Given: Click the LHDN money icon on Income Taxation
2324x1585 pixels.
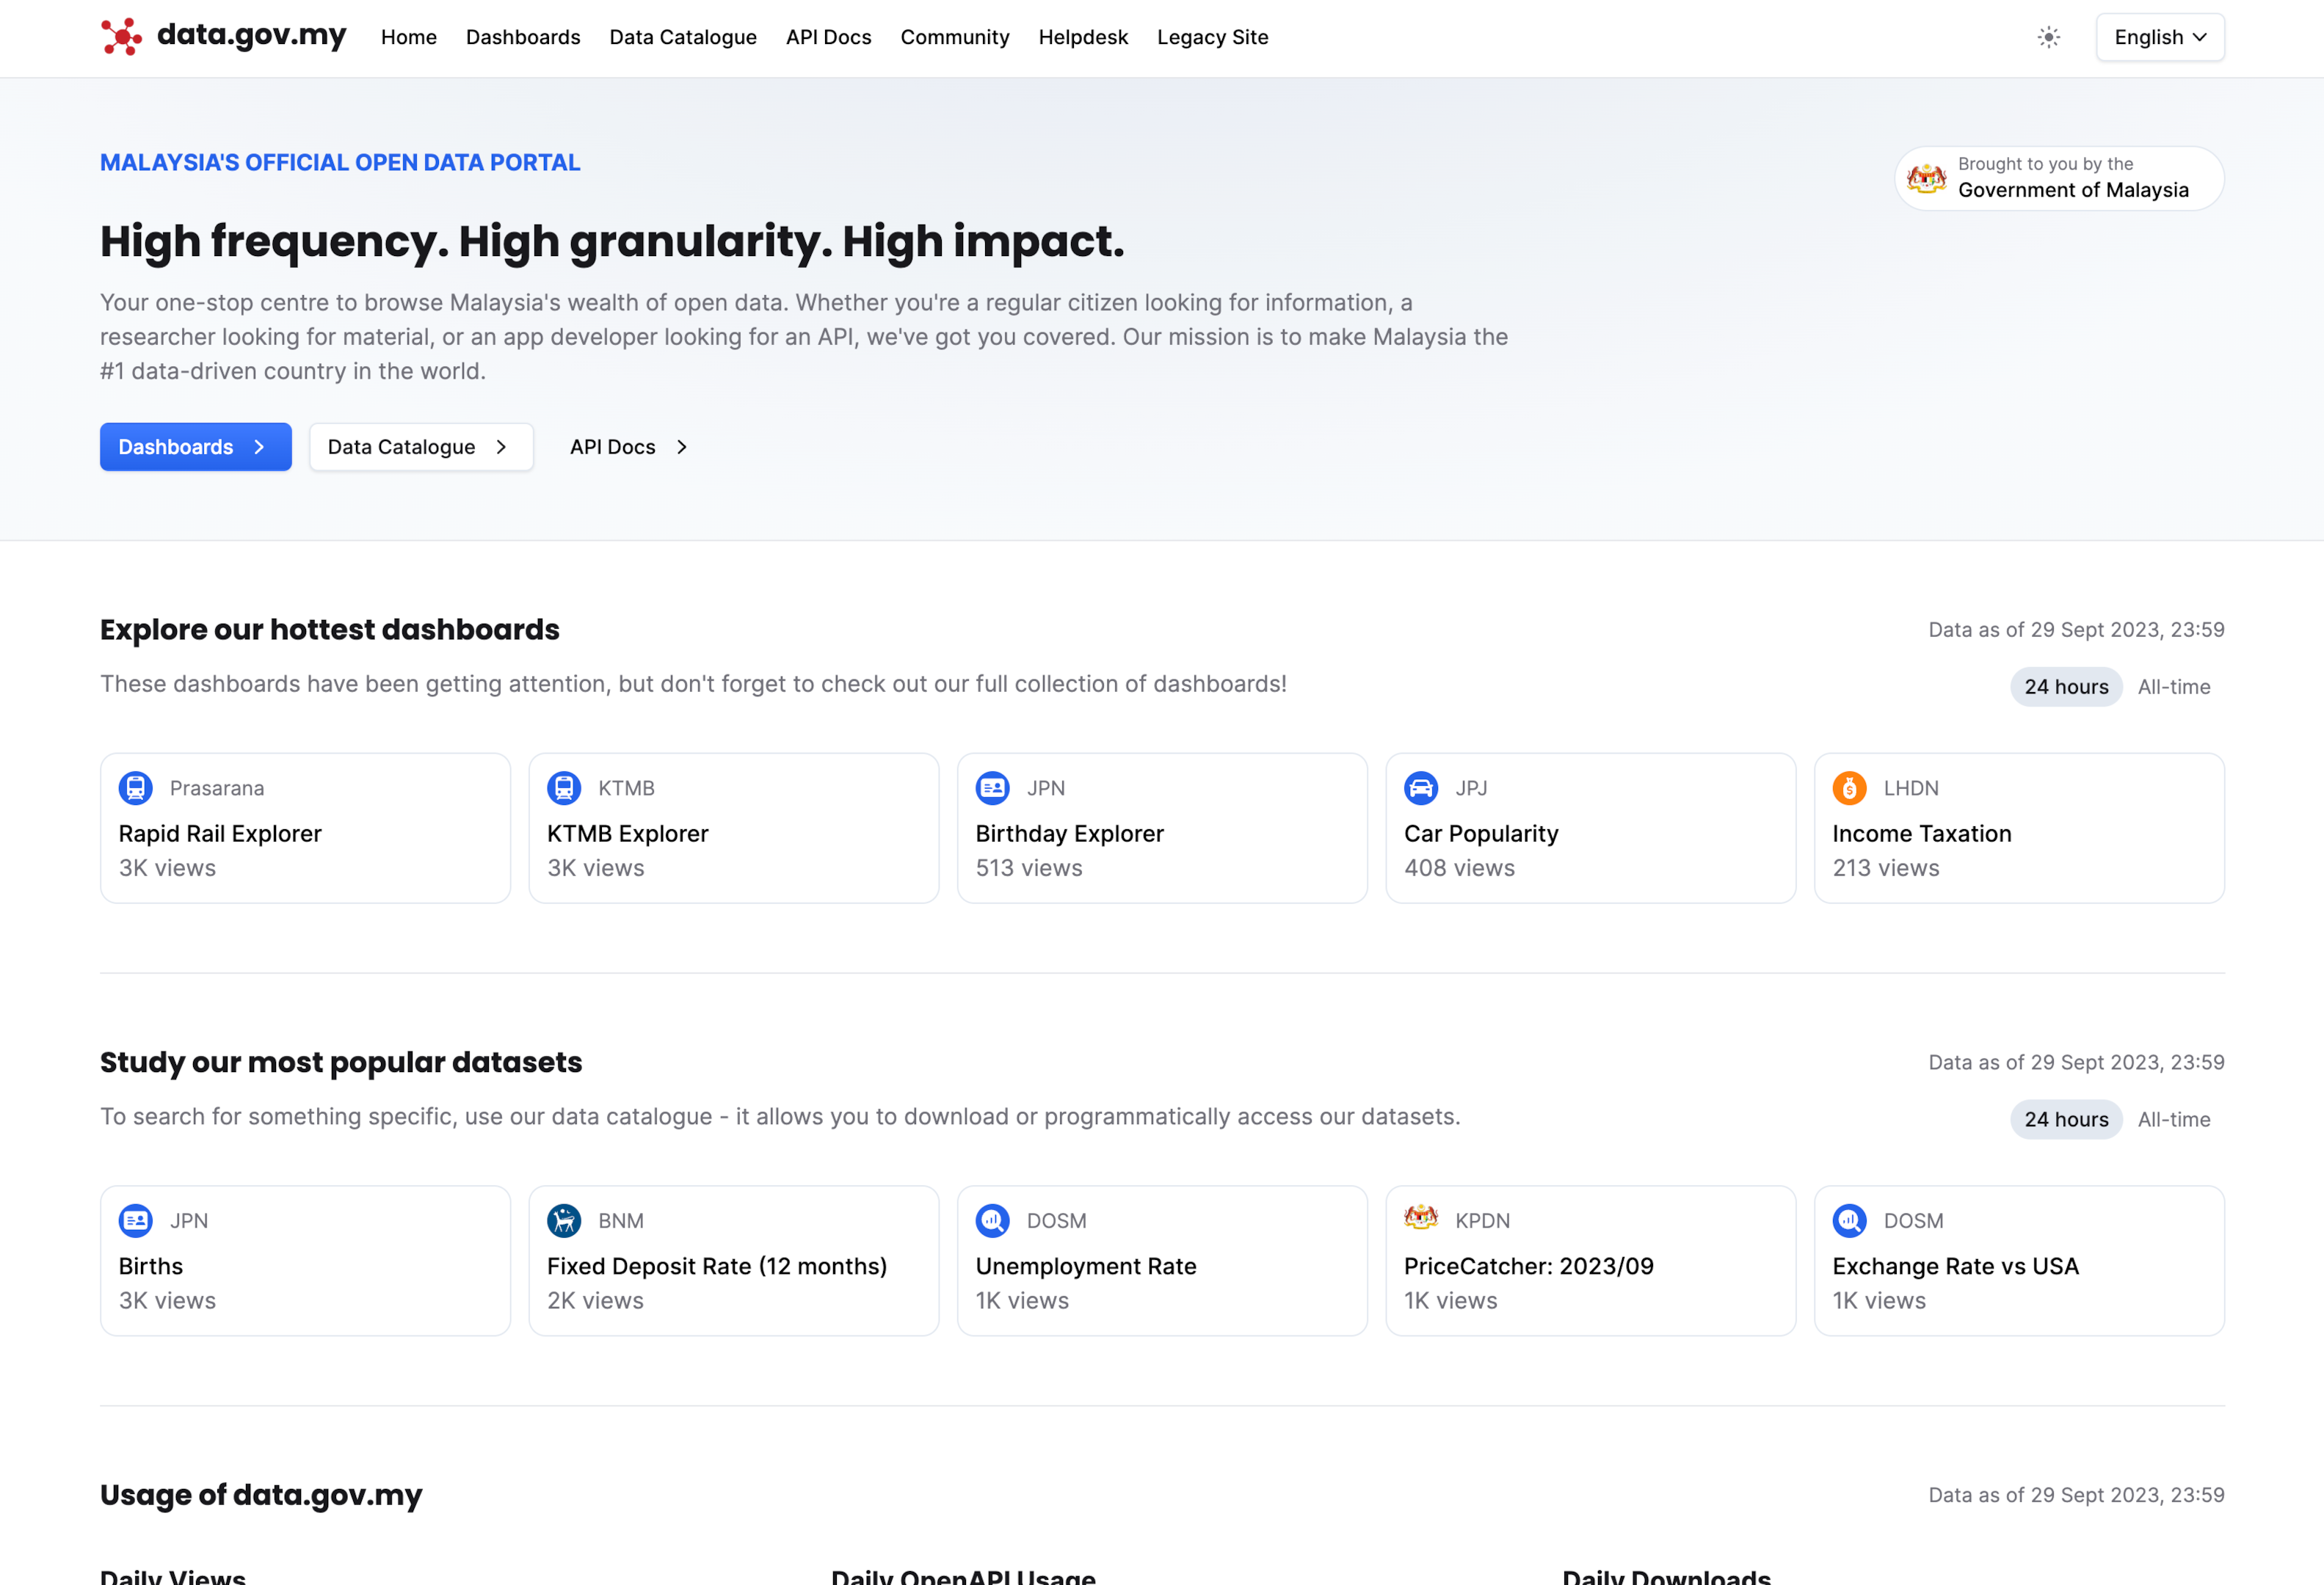Looking at the screenshot, I should point(1849,787).
